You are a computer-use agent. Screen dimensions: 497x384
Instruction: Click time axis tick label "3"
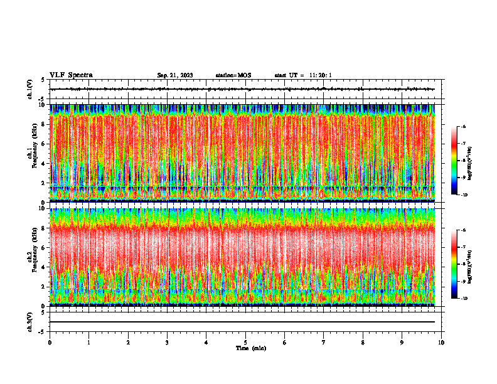pyautogui.click(x=167, y=343)
